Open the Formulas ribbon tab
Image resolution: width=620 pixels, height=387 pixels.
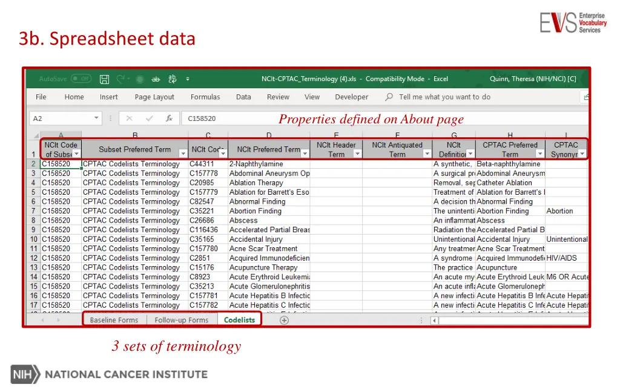[205, 97]
